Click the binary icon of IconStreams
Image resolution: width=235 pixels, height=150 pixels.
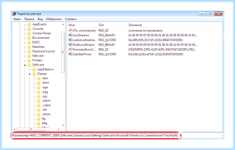pyautogui.click(x=70, y=35)
